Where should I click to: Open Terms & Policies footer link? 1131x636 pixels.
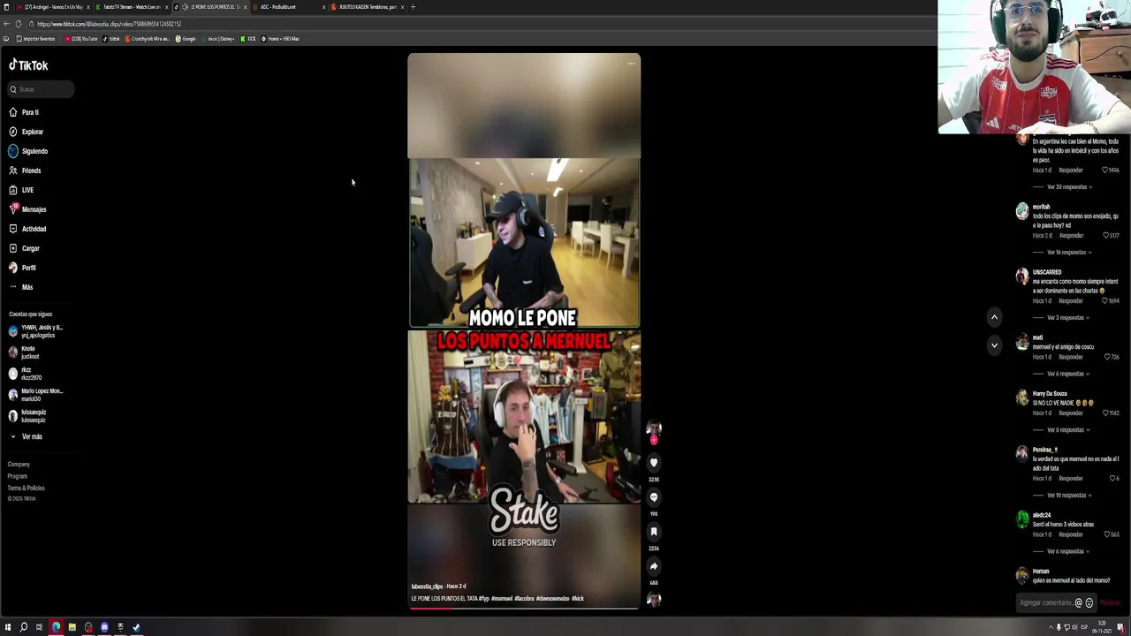point(26,488)
